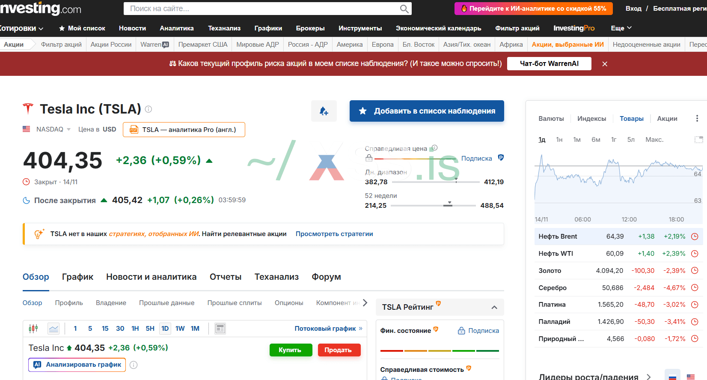The height and width of the screenshot is (380, 707).
Task: Open Прошлые данные sub-tab
Action: coord(166,303)
